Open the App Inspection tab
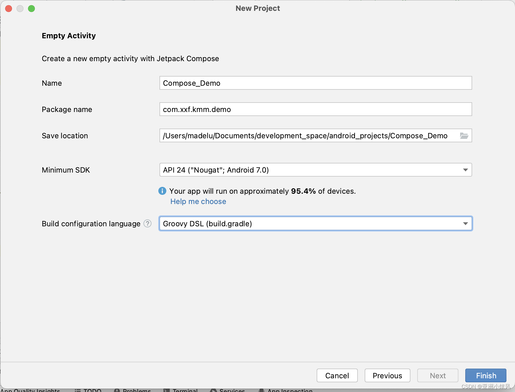The image size is (515, 392). point(286,390)
